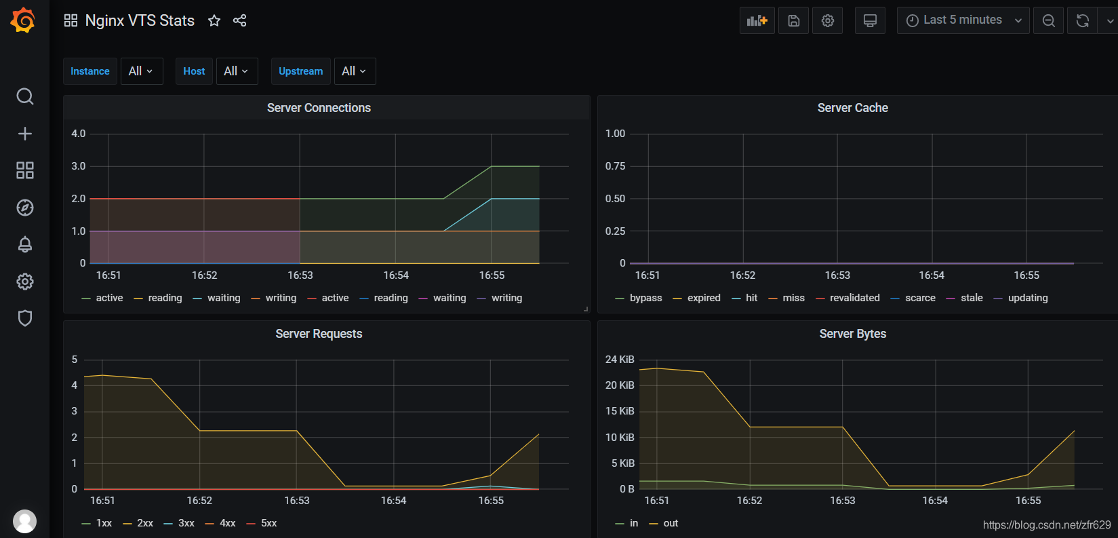
Task: Toggle the 1xx series in legend
Action: point(104,523)
